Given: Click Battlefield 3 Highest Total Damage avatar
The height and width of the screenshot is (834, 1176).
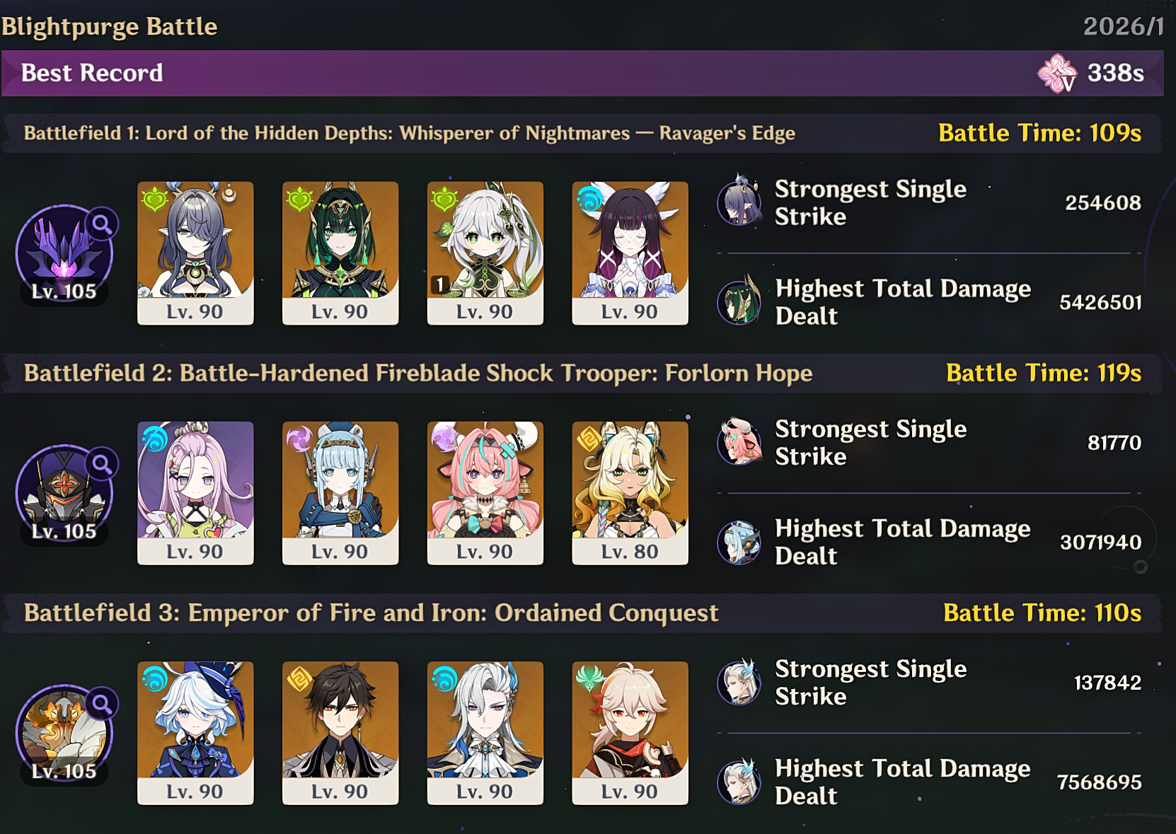Looking at the screenshot, I should (x=739, y=782).
